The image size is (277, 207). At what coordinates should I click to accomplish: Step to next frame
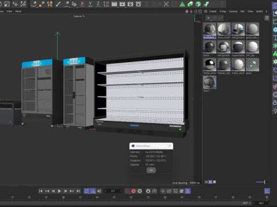66,191
